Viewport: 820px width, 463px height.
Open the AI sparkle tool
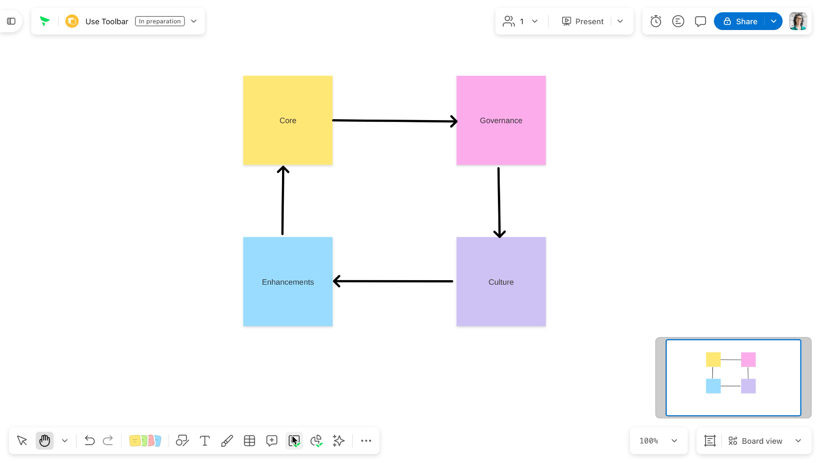pos(338,441)
